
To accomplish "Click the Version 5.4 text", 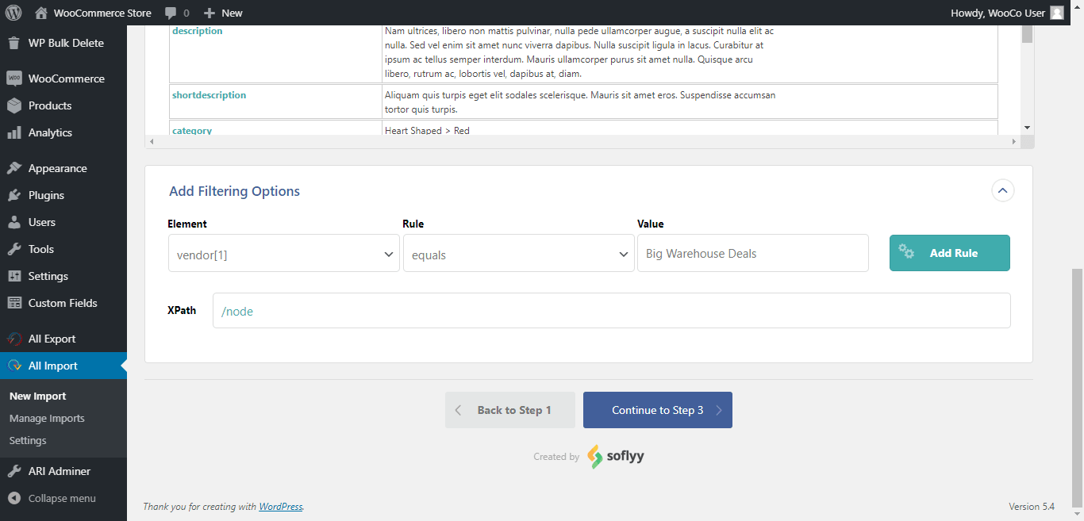I will pyautogui.click(x=1032, y=506).
